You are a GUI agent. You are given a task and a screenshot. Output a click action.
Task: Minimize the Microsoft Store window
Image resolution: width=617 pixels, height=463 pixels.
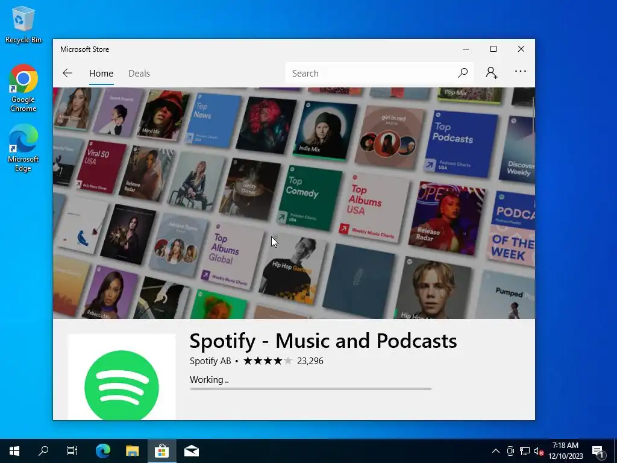466,49
